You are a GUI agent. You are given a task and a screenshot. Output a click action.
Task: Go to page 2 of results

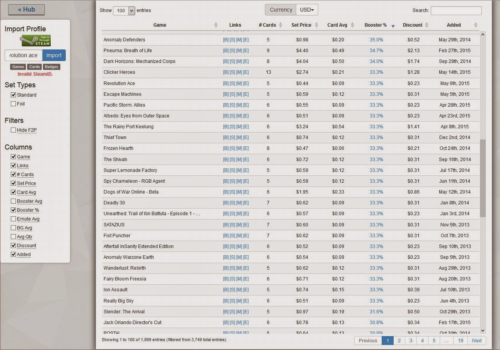(399, 340)
